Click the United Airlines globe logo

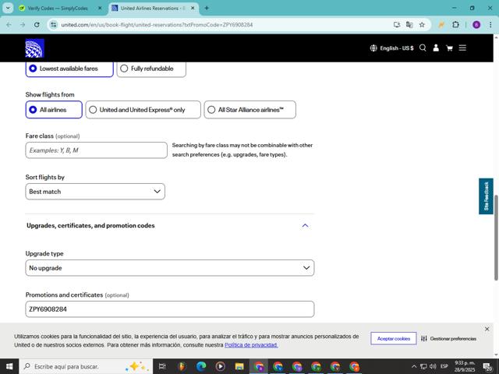click(34, 48)
